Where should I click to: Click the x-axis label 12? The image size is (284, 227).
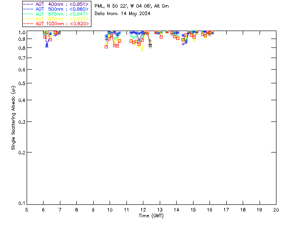(143, 210)
